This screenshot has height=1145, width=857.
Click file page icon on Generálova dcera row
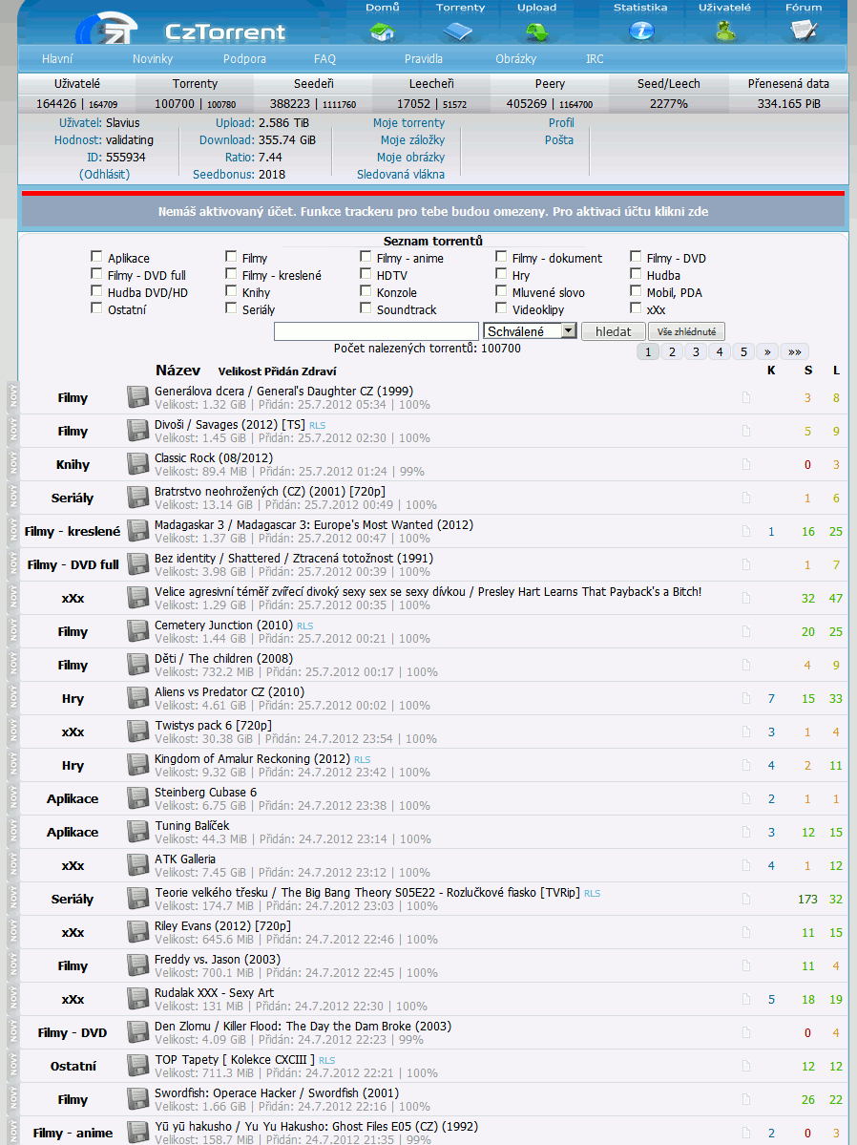[746, 397]
